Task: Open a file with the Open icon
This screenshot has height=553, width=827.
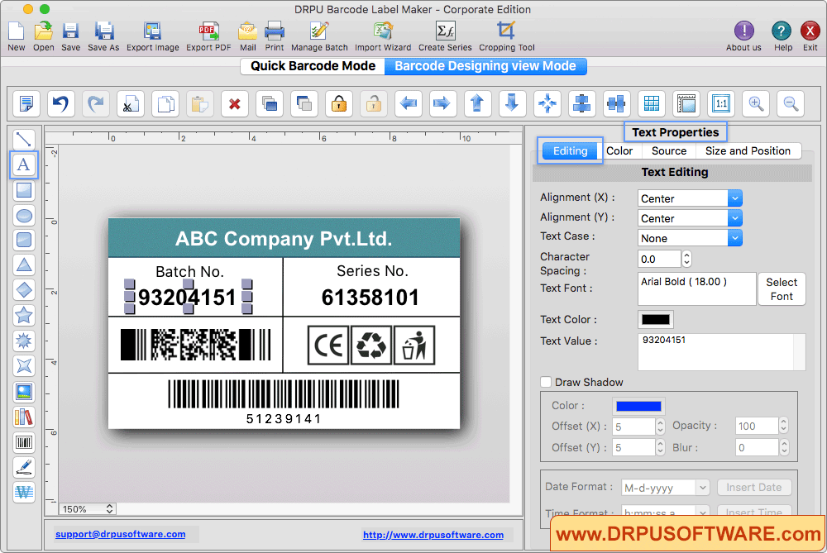Action: (x=44, y=31)
